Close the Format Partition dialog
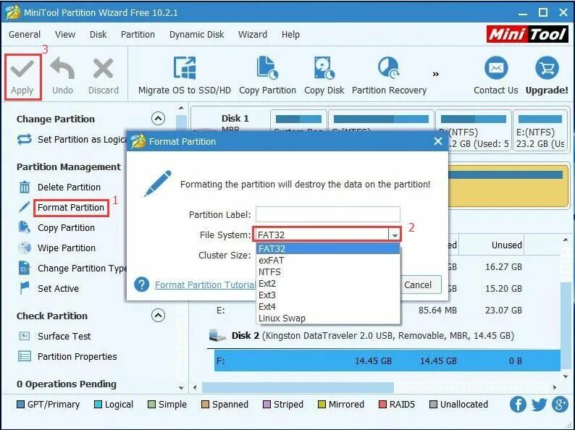The width and height of the screenshot is (575, 430). (x=438, y=141)
